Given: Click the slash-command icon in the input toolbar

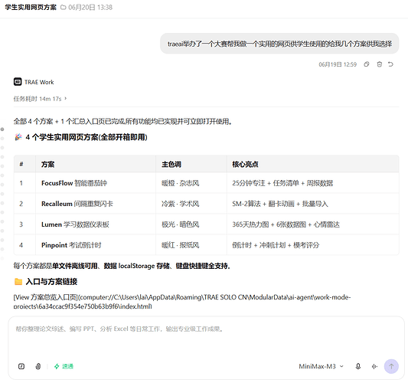Looking at the screenshot, I should pyautogui.click(x=21, y=366).
